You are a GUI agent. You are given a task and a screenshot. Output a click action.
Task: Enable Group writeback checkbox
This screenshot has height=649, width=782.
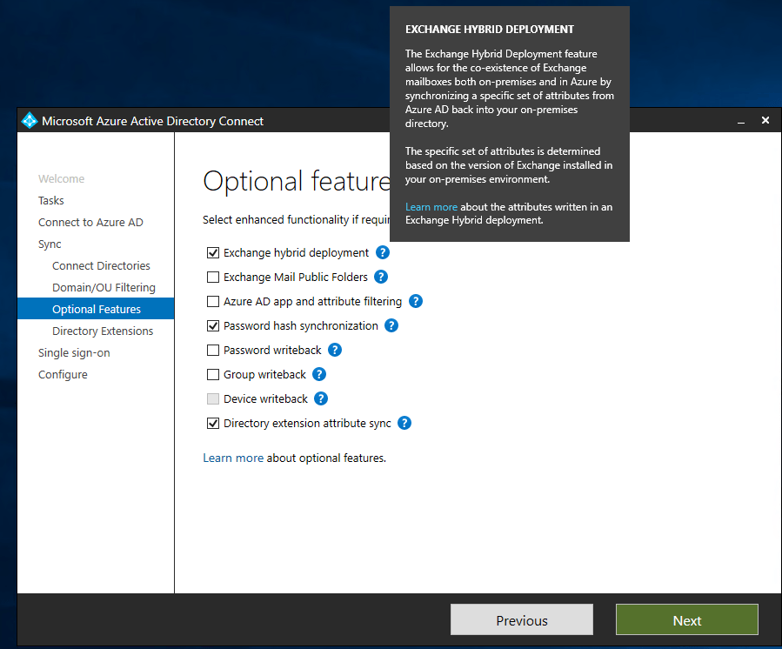coord(213,374)
